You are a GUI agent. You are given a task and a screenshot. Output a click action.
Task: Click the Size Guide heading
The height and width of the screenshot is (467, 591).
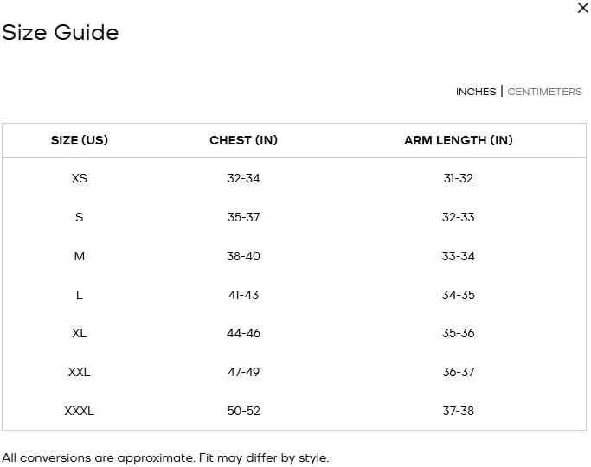coord(61,33)
